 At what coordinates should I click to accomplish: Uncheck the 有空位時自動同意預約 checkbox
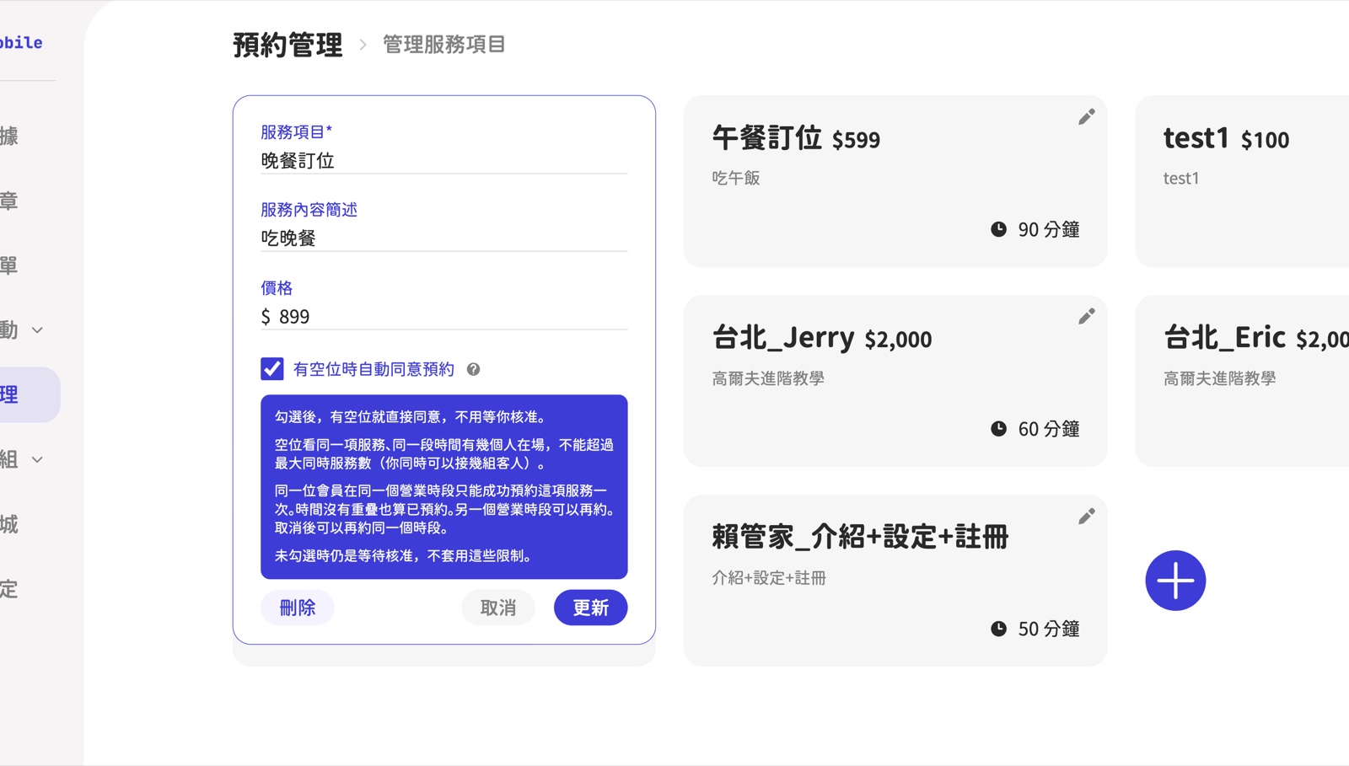271,369
